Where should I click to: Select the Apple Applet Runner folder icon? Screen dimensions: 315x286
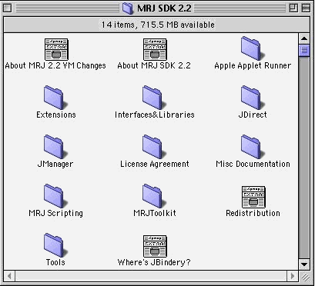(253, 48)
